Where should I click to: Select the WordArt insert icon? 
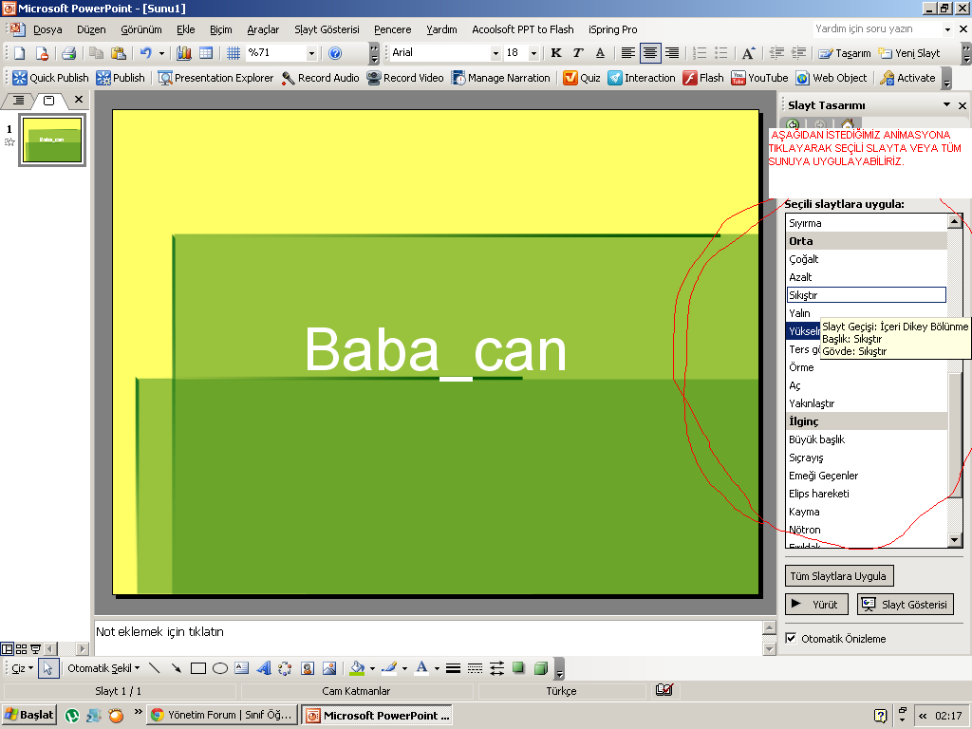[263, 668]
